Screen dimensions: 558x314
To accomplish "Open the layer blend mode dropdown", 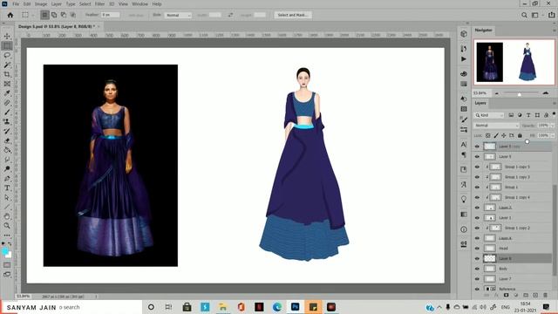I will click(x=496, y=126).
